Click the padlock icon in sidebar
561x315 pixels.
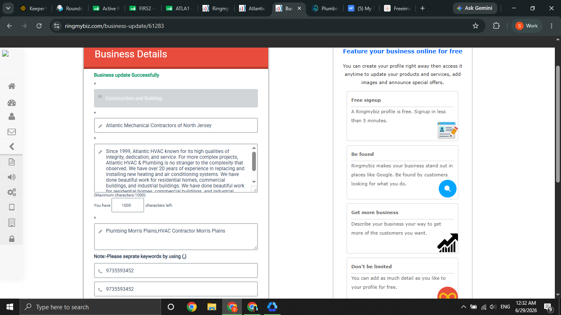pyautogui.click(x=11, y=239)
